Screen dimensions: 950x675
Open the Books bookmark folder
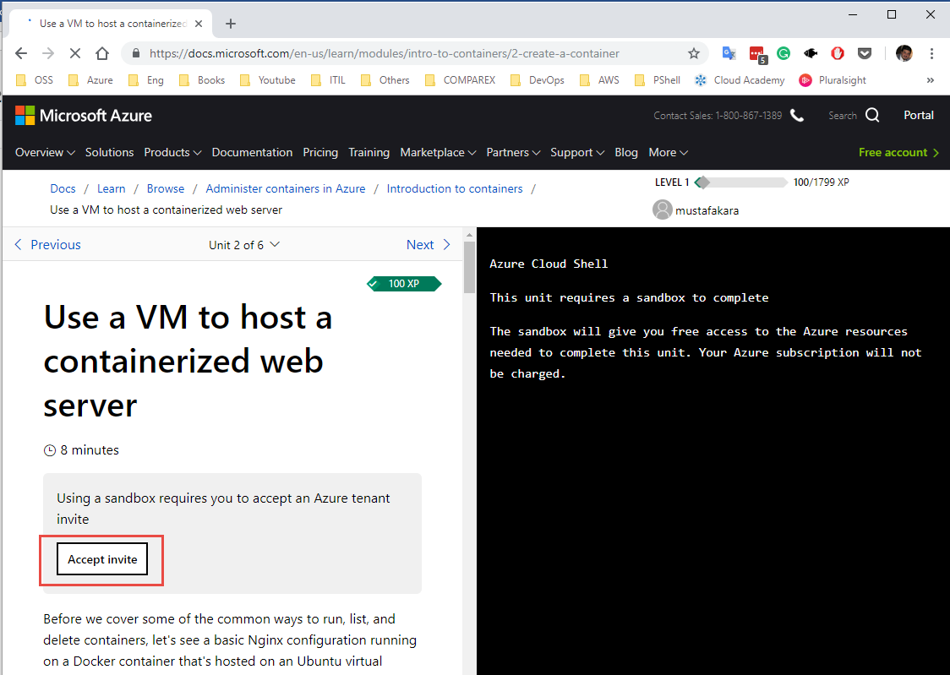point(202,80)
